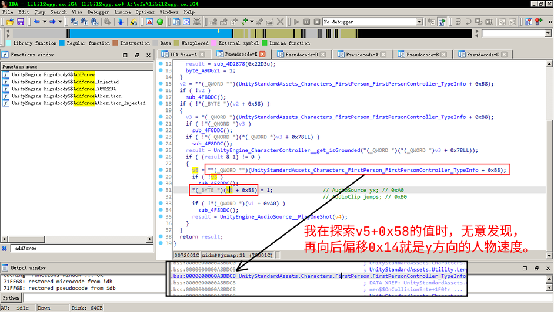Toggle breakpoint dot on line 38

tap(161, 237)
